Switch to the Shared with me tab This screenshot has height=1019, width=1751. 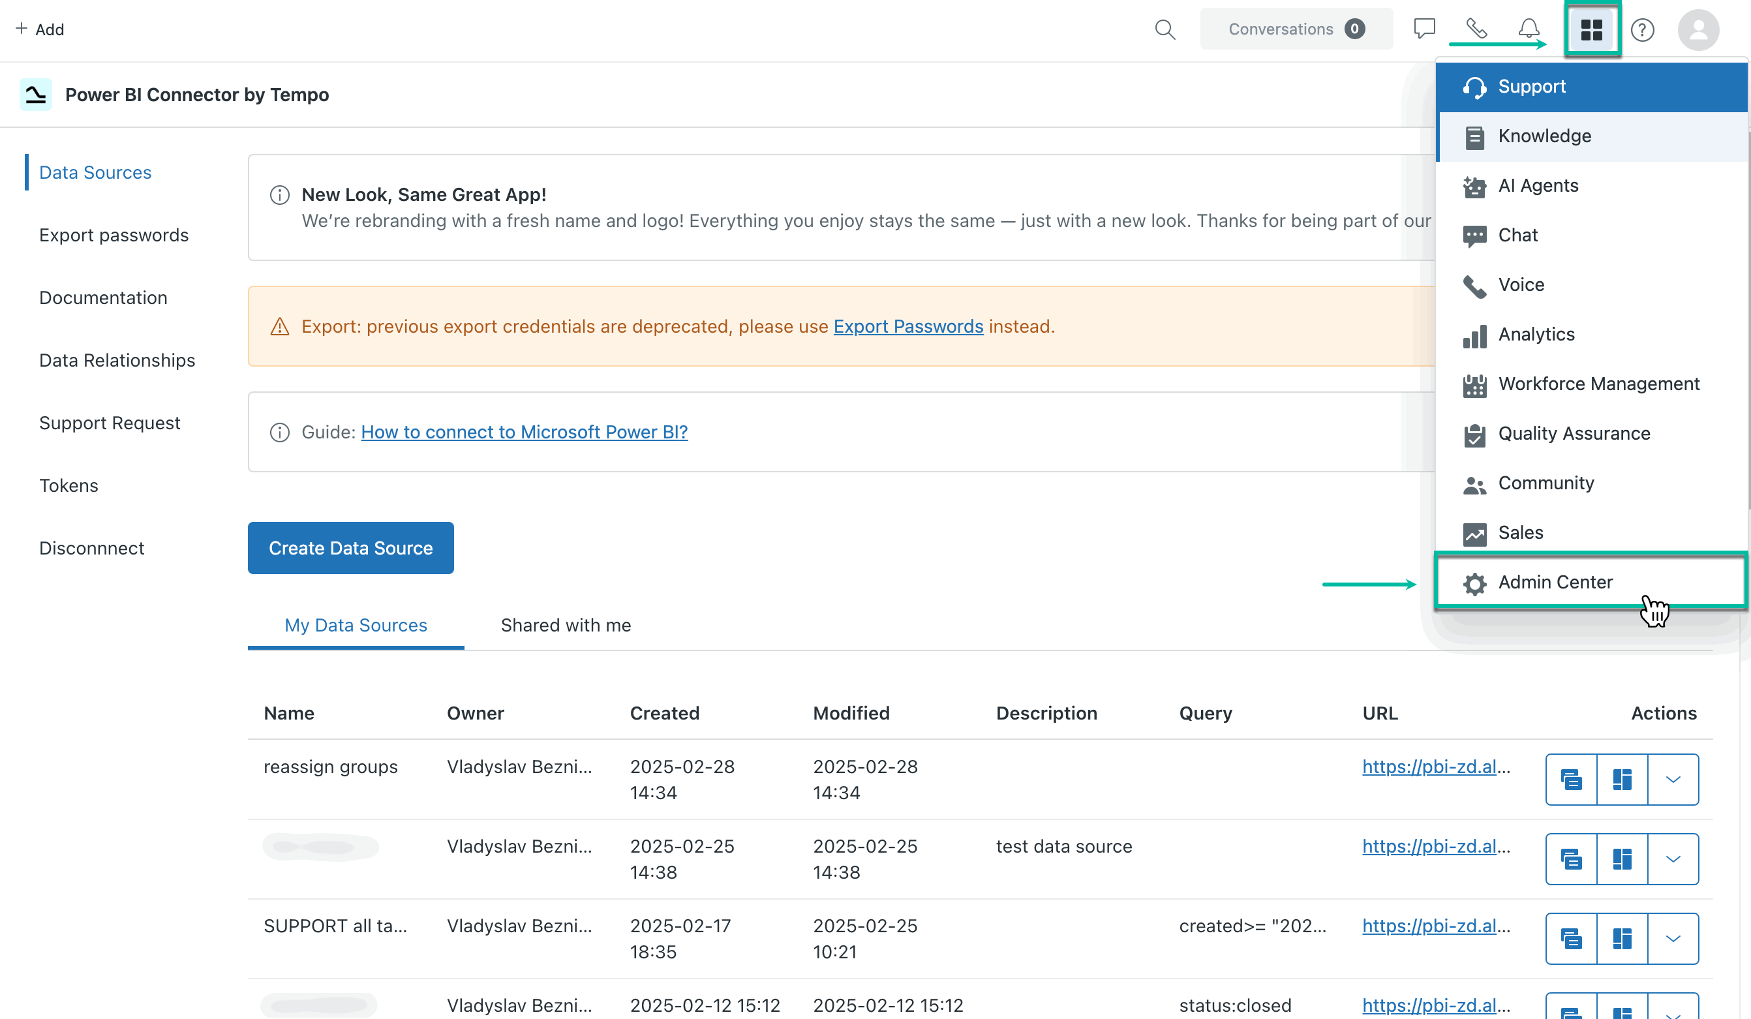click(x=566, y=625)
